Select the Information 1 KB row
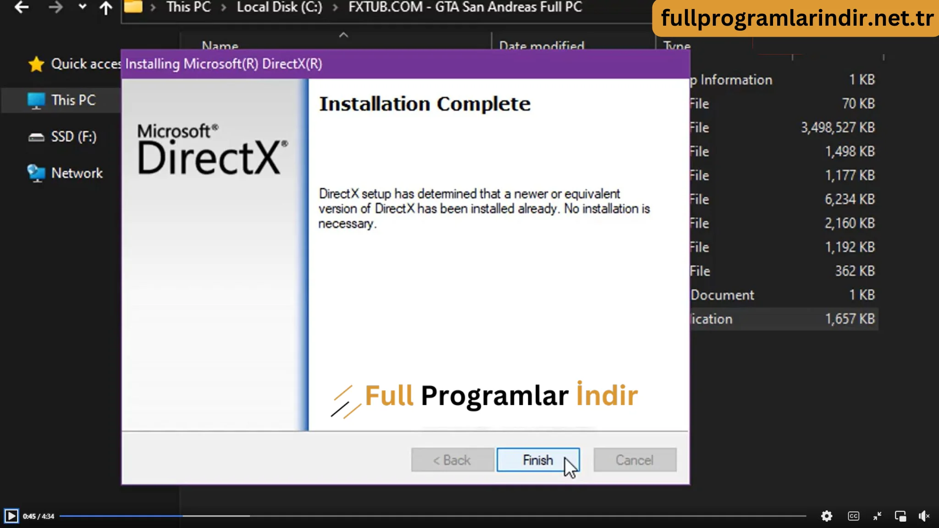 point(784,80)
